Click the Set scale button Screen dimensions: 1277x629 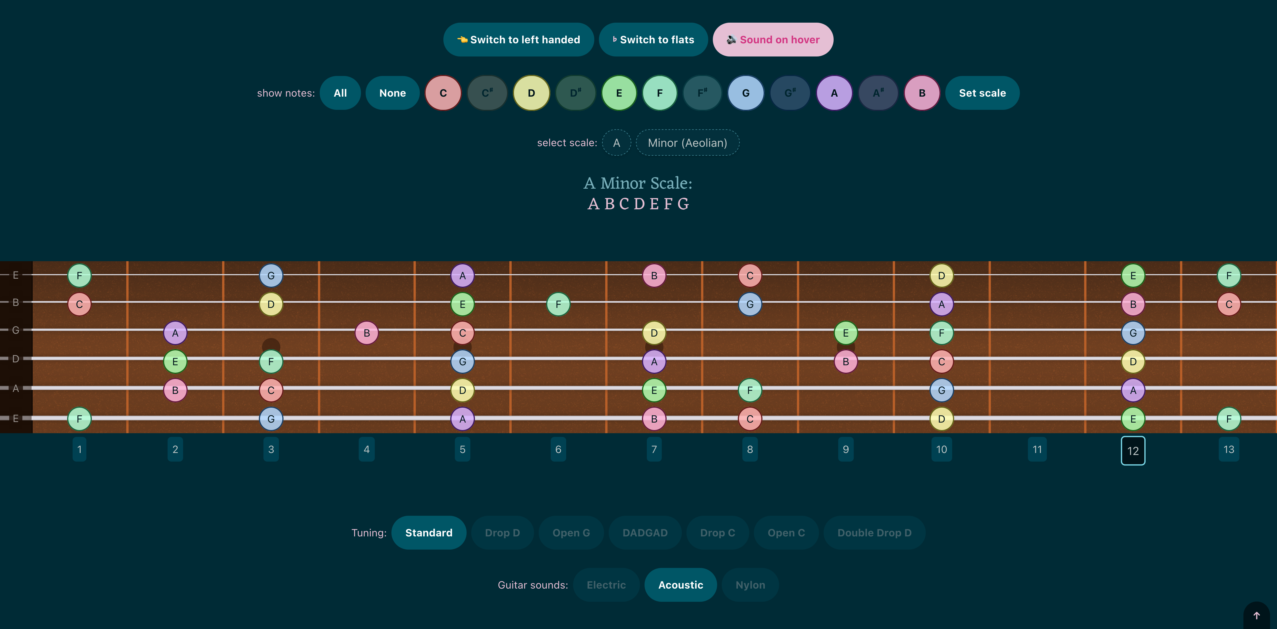coord(982,93)
